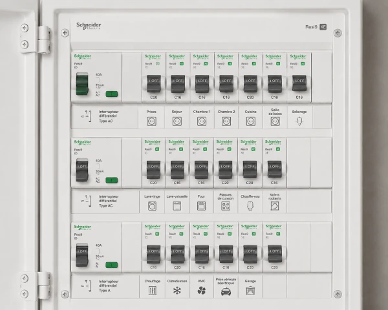Flip the green differential switch in top row
Screen dimensions: 388x310
(82, 83)
